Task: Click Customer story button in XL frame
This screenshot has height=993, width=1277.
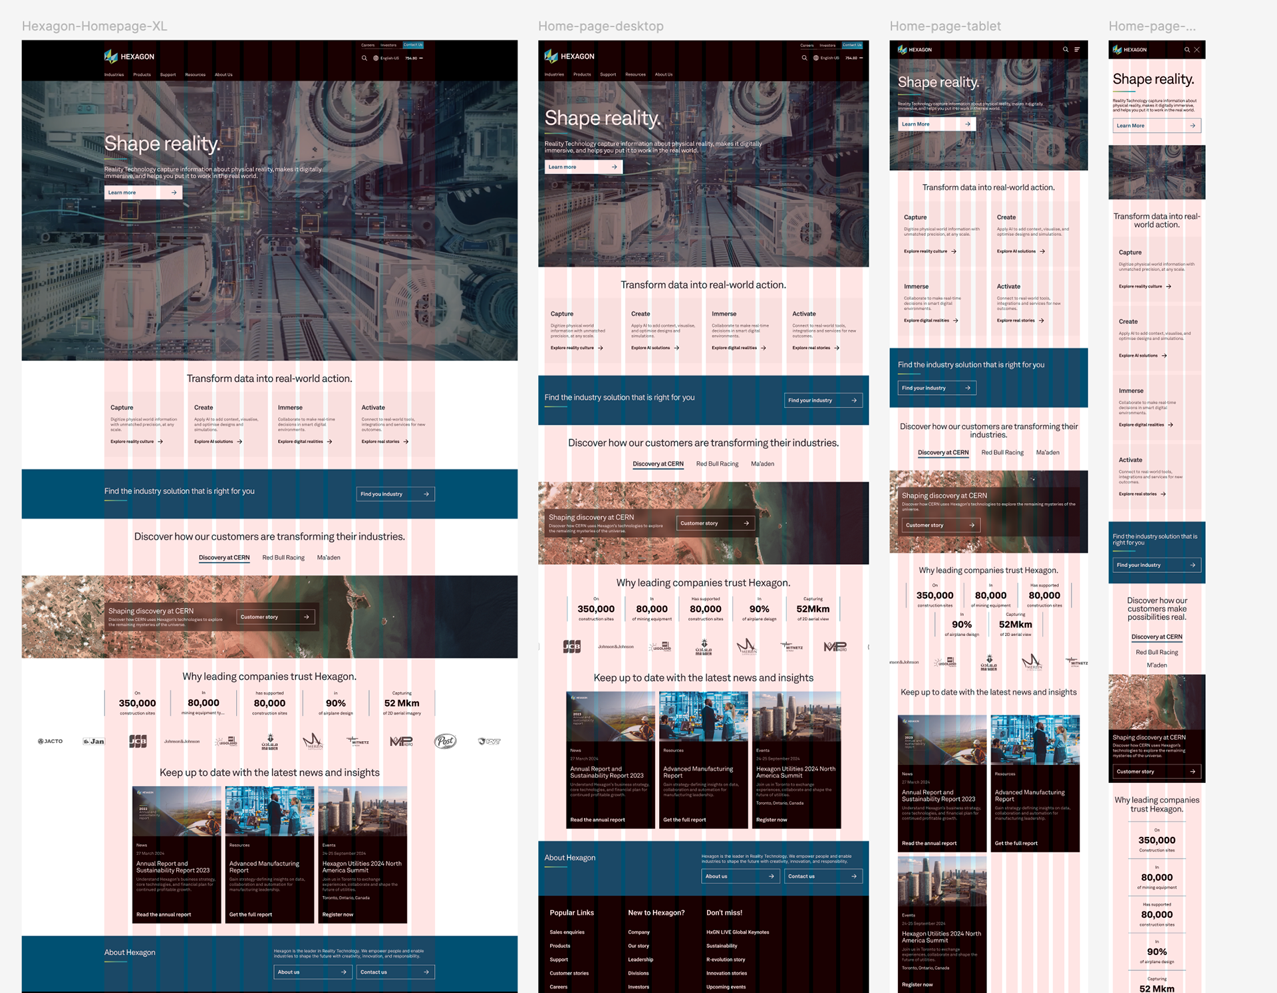Action: [275, 617]
